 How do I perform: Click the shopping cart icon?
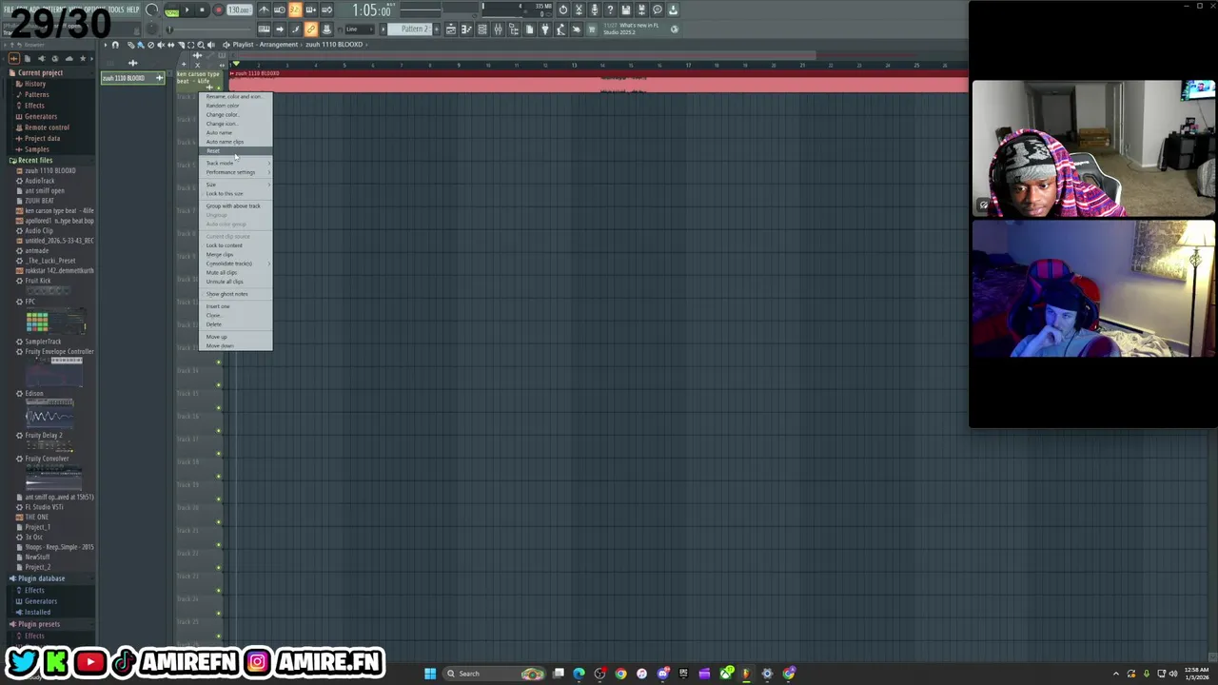[x=591, y=29]
